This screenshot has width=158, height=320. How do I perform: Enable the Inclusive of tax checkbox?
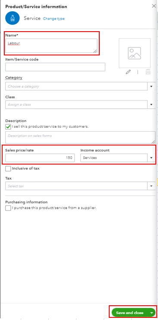tap(8, 168)
